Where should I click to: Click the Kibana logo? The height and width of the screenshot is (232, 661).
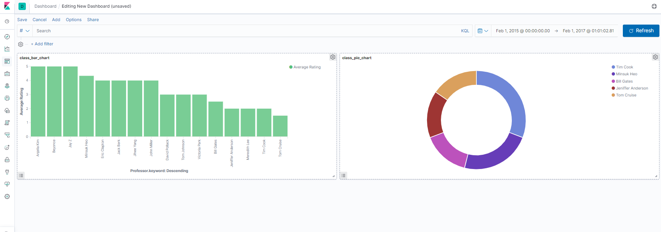[x=7, y=6]
